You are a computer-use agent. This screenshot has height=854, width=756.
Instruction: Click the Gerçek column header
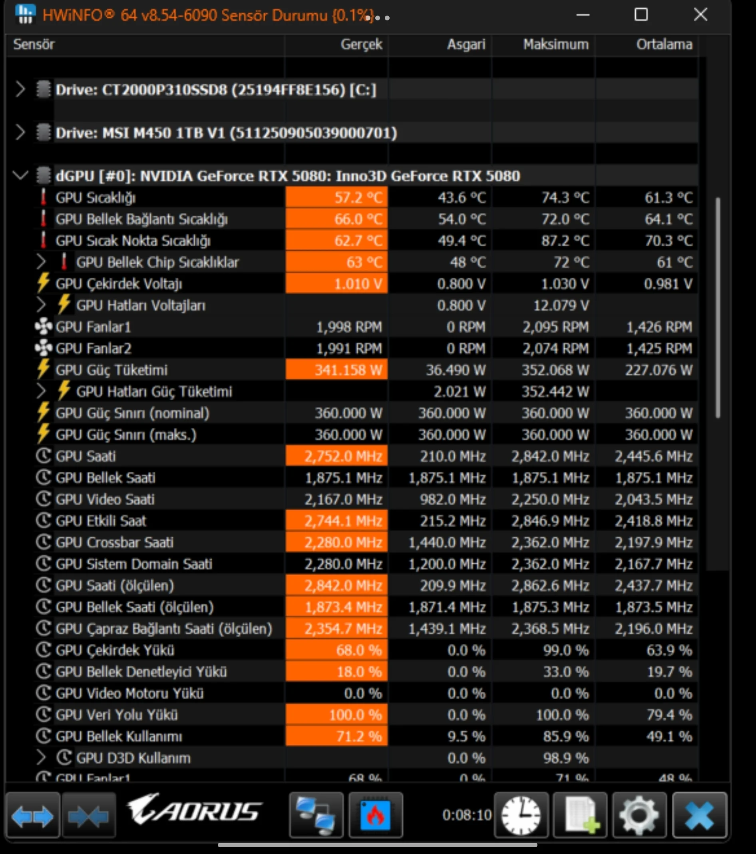336,44
